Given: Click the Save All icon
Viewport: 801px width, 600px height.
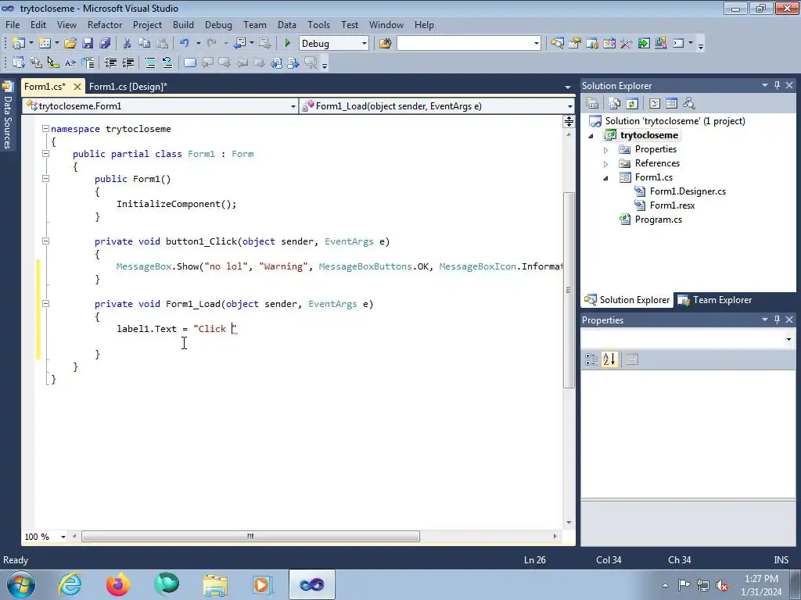Looking at the screenshot, I should click(x=105, y=44).
